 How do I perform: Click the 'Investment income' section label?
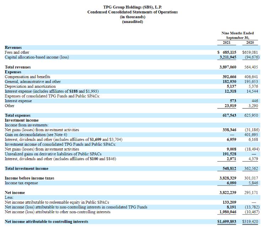click(22, 120)
